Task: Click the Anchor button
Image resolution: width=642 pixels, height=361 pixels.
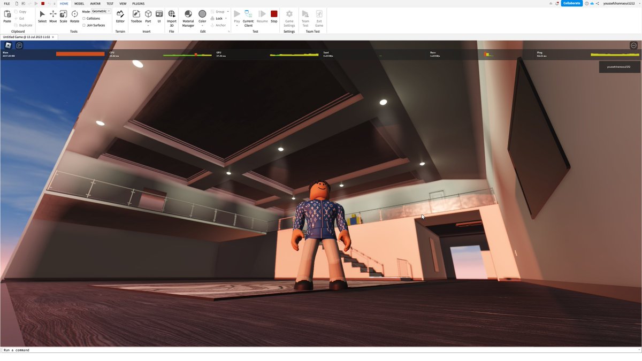Action: (218, 25)
